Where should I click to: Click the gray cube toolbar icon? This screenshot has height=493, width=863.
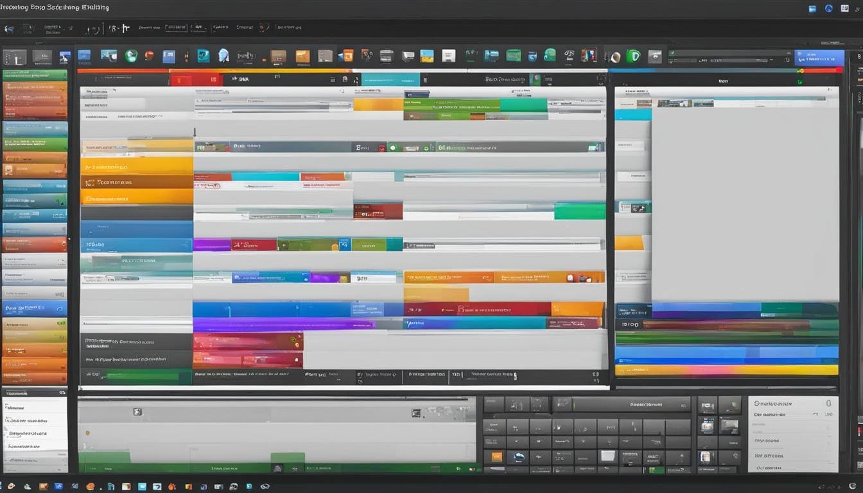[326, 56]
